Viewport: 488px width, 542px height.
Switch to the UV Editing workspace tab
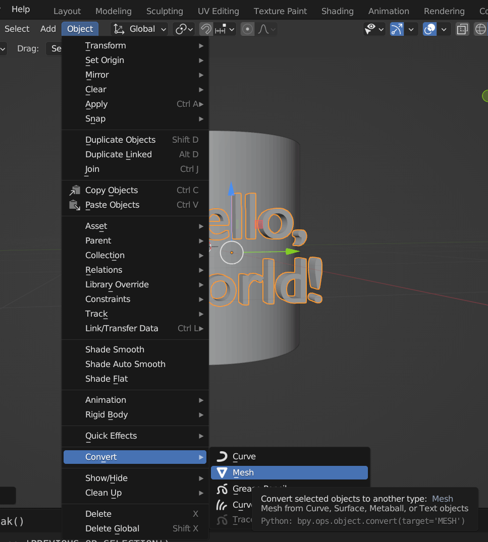pos(219,12)
